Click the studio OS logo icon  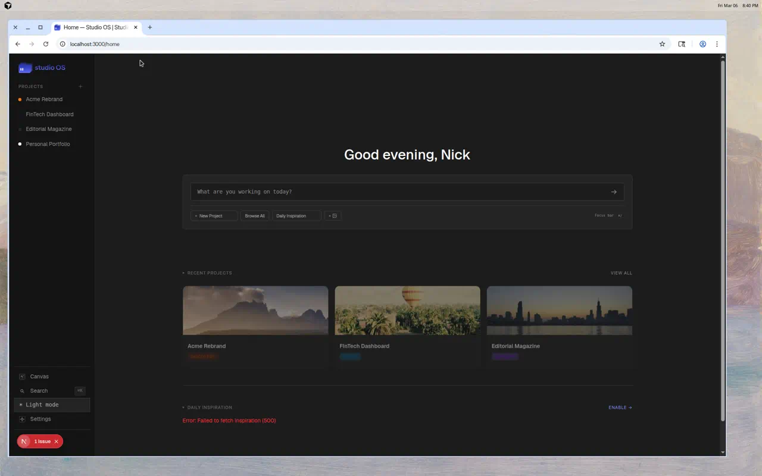click(x=24, y=67)
